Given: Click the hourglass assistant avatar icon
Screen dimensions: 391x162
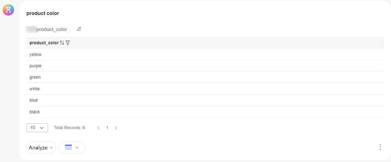Looking at the screenshot, I should pyautogui.click(x=8, y=10).
